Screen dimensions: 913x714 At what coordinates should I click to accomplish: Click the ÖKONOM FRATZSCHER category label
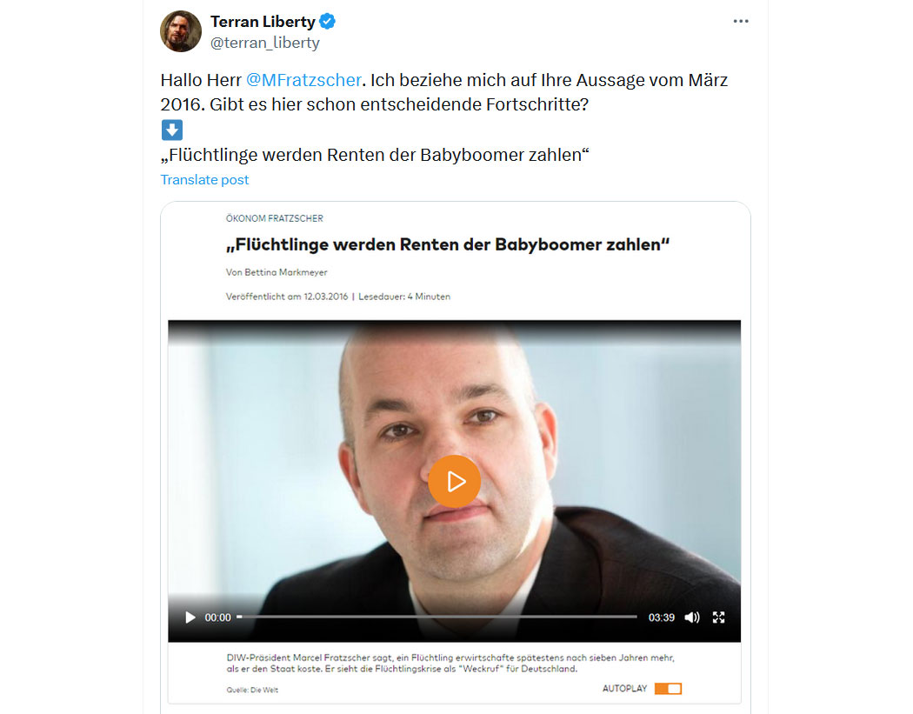coord(274,218)
